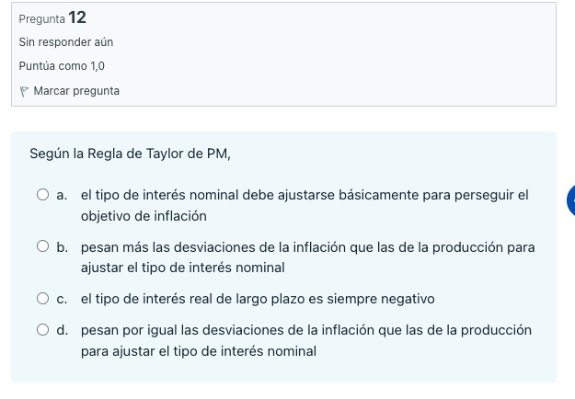The width and height of the screenshot is (575, 399).
Task: Pick radio button for option d
Action: coord(43,330)
